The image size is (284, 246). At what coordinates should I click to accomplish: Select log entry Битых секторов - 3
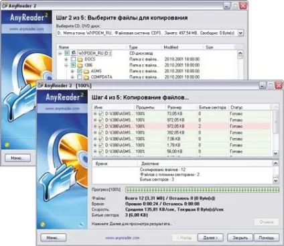coord(157,180)
